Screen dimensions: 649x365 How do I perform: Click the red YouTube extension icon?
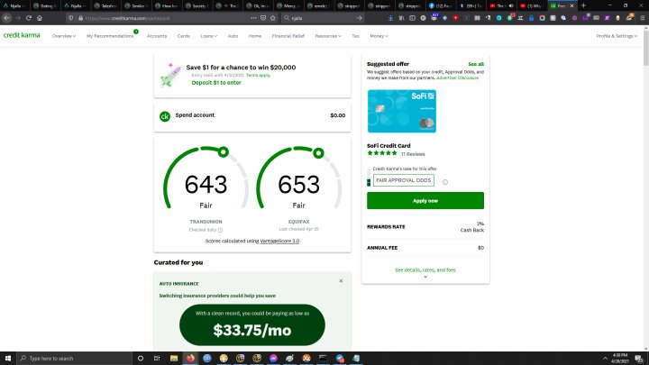pos(455,18)
